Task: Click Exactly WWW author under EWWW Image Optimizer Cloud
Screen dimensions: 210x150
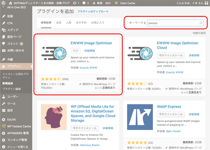Action: (x=175, y=72)
